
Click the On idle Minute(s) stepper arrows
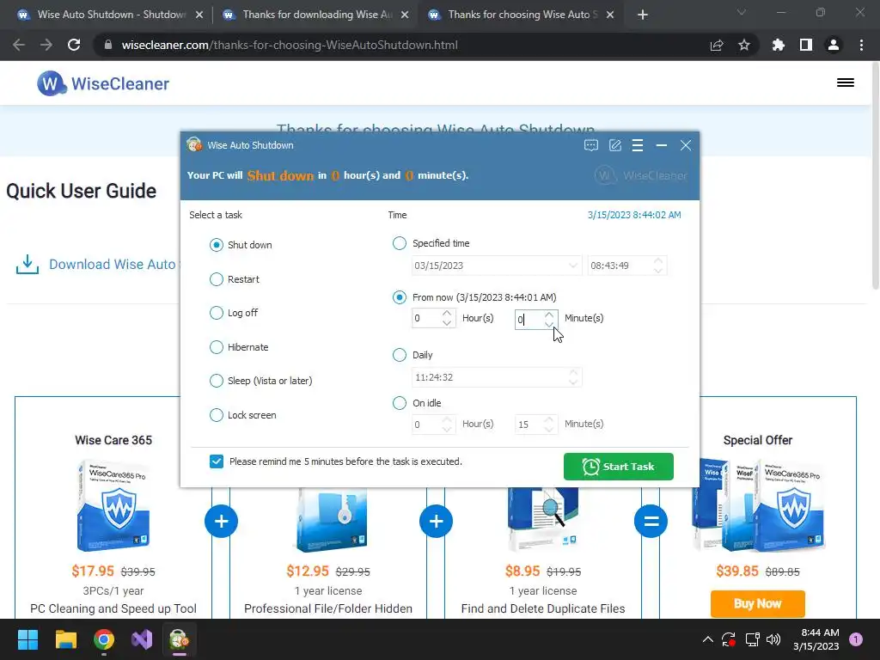click(x=549, y=425)
